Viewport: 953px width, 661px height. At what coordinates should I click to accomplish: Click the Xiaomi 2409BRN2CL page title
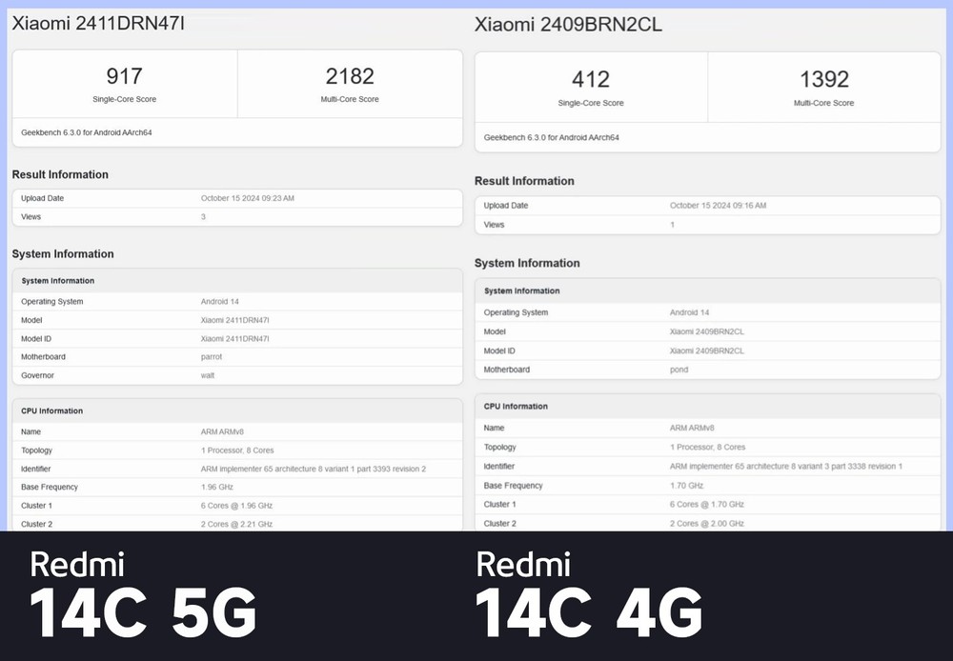[x=568, y=25]
